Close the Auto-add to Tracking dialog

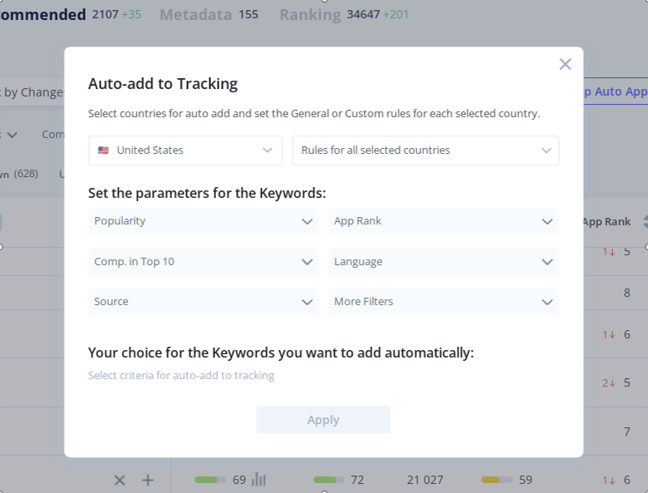coord(565,64)
